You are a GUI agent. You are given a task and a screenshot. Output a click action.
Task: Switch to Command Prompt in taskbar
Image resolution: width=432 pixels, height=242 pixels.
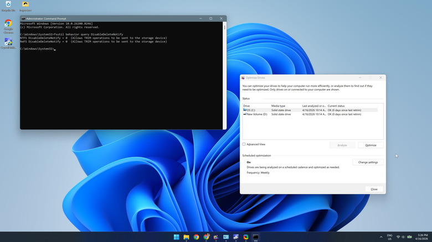pyautogui.click(x=256, y=237)
